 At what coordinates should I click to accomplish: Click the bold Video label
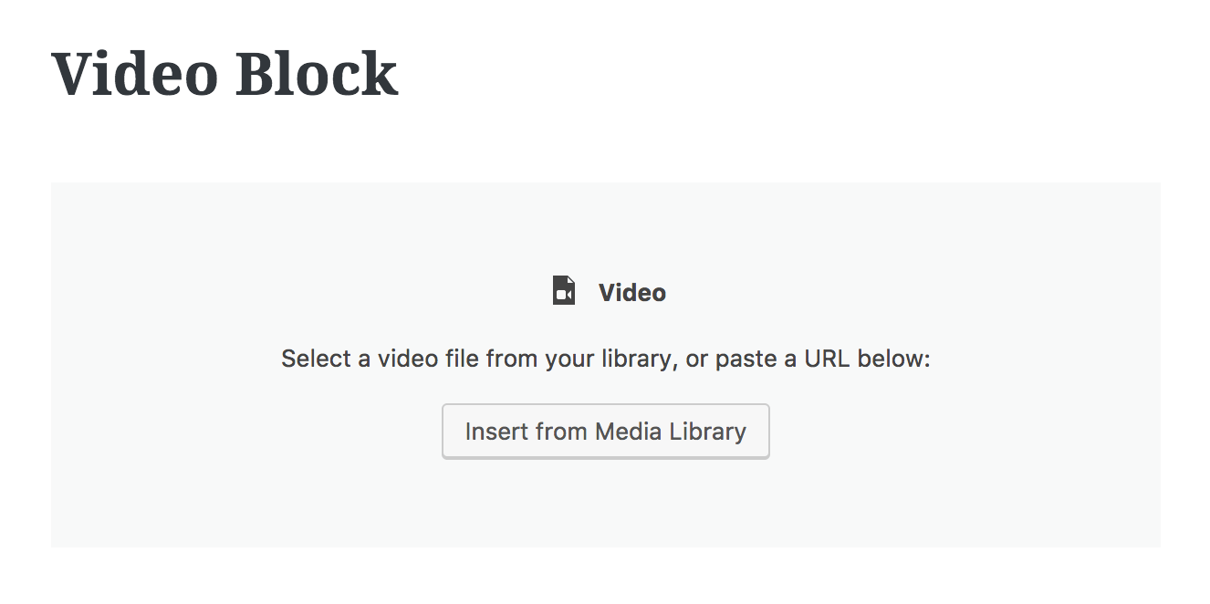point(632,293)
